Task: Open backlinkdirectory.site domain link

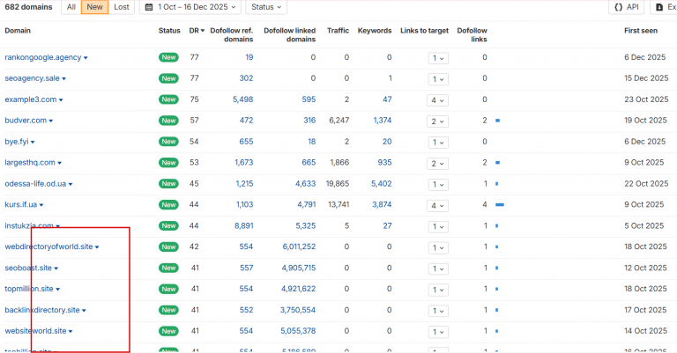Action: 42,310
